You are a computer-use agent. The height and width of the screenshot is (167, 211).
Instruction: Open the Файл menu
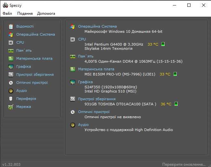[7, 13]
